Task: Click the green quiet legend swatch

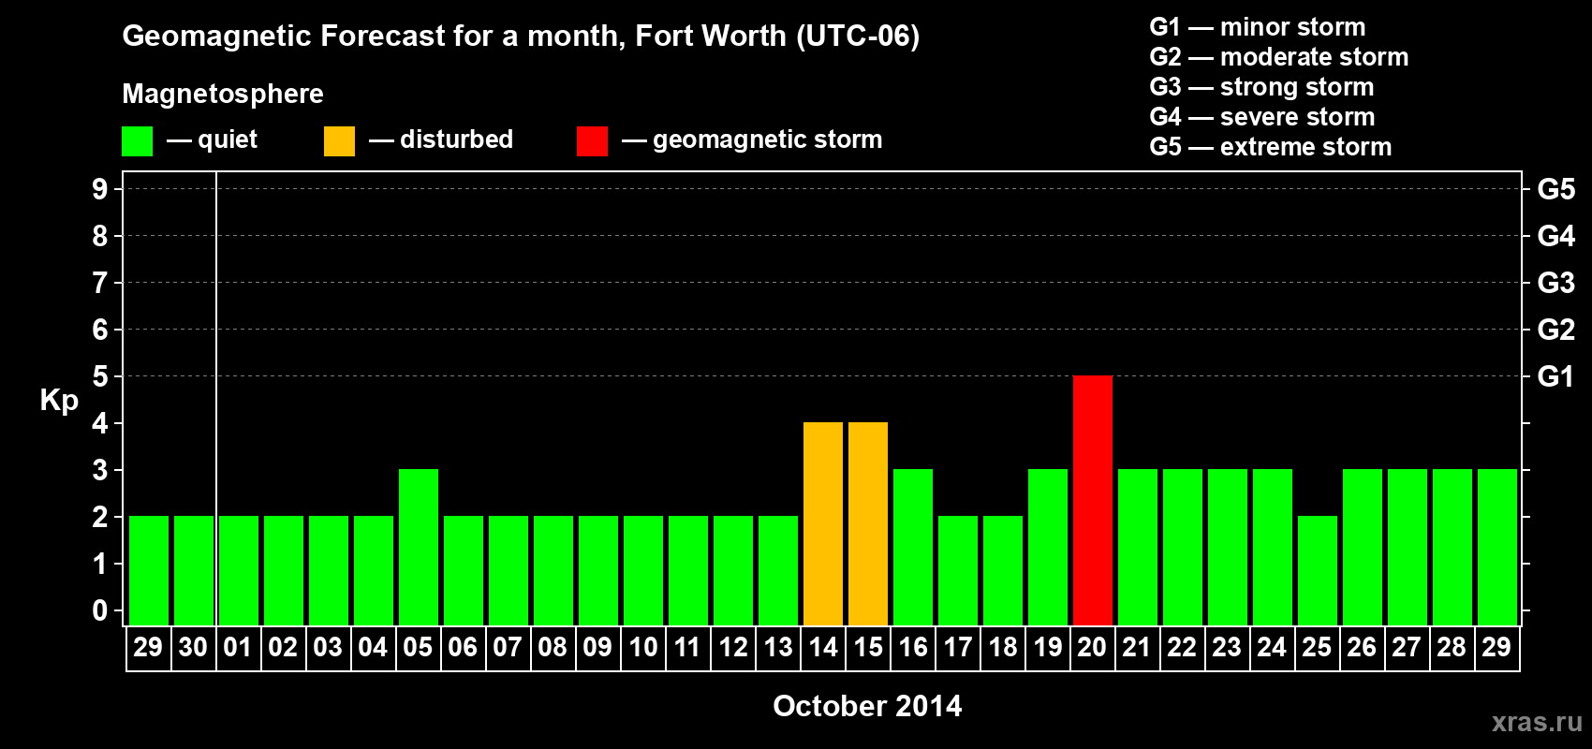Action: 137,141
